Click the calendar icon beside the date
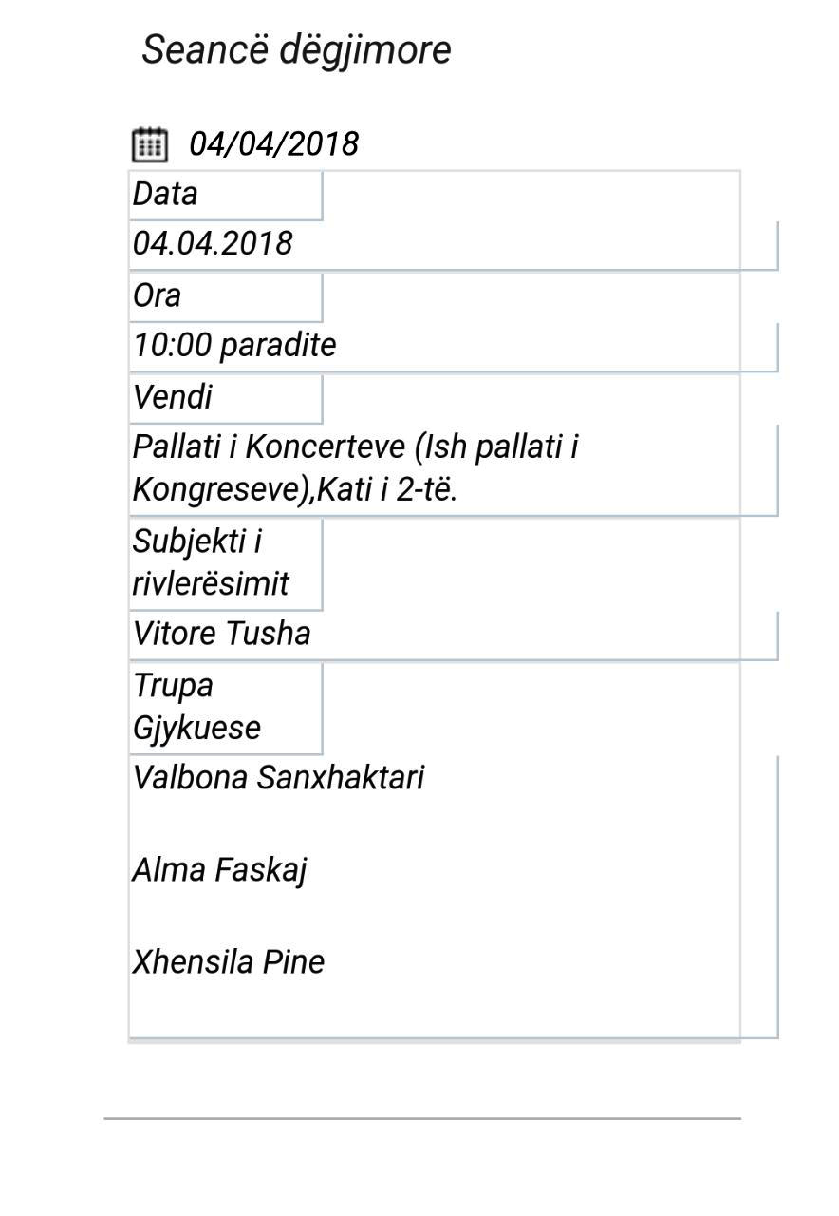Viewport: 839px width, 1216px height. (149, 144)
